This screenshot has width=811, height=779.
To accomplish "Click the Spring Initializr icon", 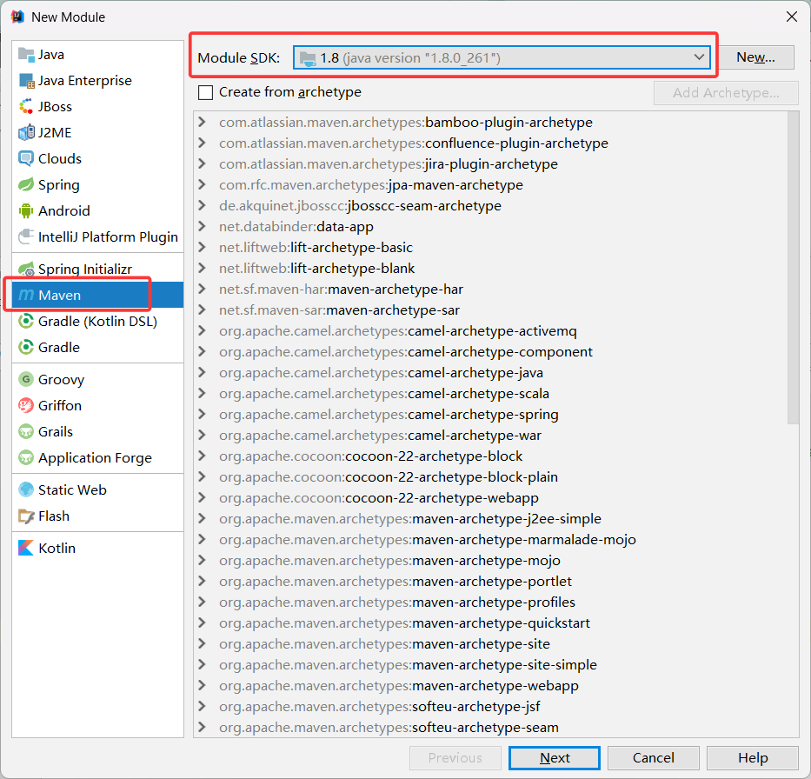I will [26, 269].
